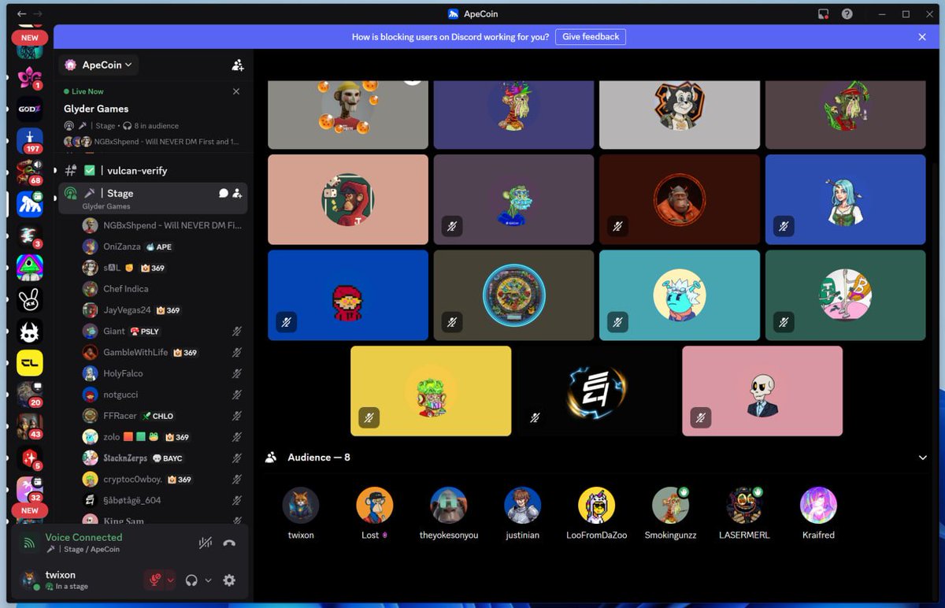Open server with 68 notification badge

pyautogui.click(x=29, y=172)
